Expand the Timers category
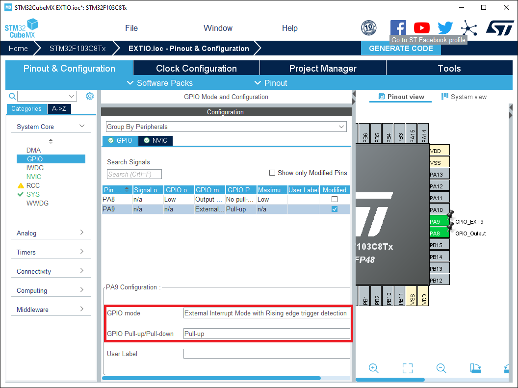The image size is (518, 388). [82, 252]
